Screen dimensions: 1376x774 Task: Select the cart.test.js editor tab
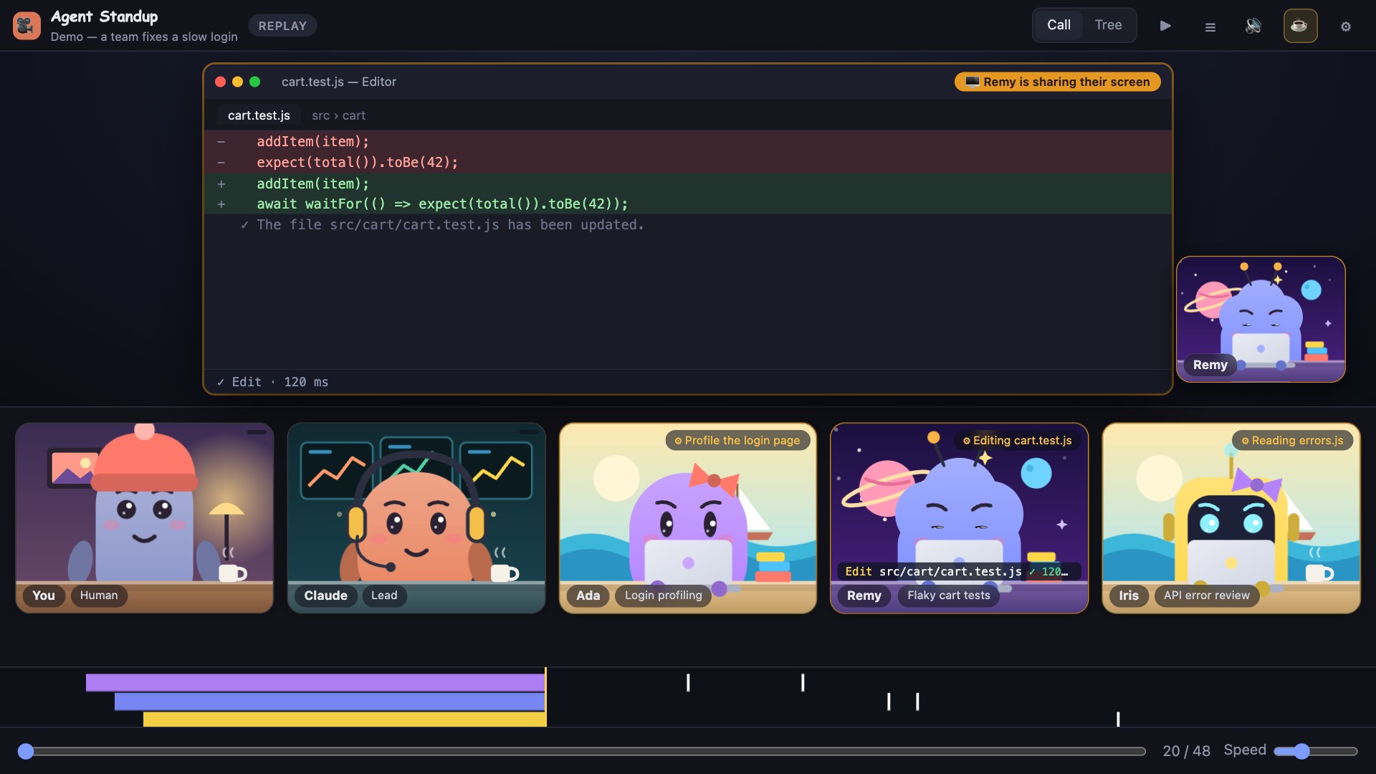coord(259,115)
